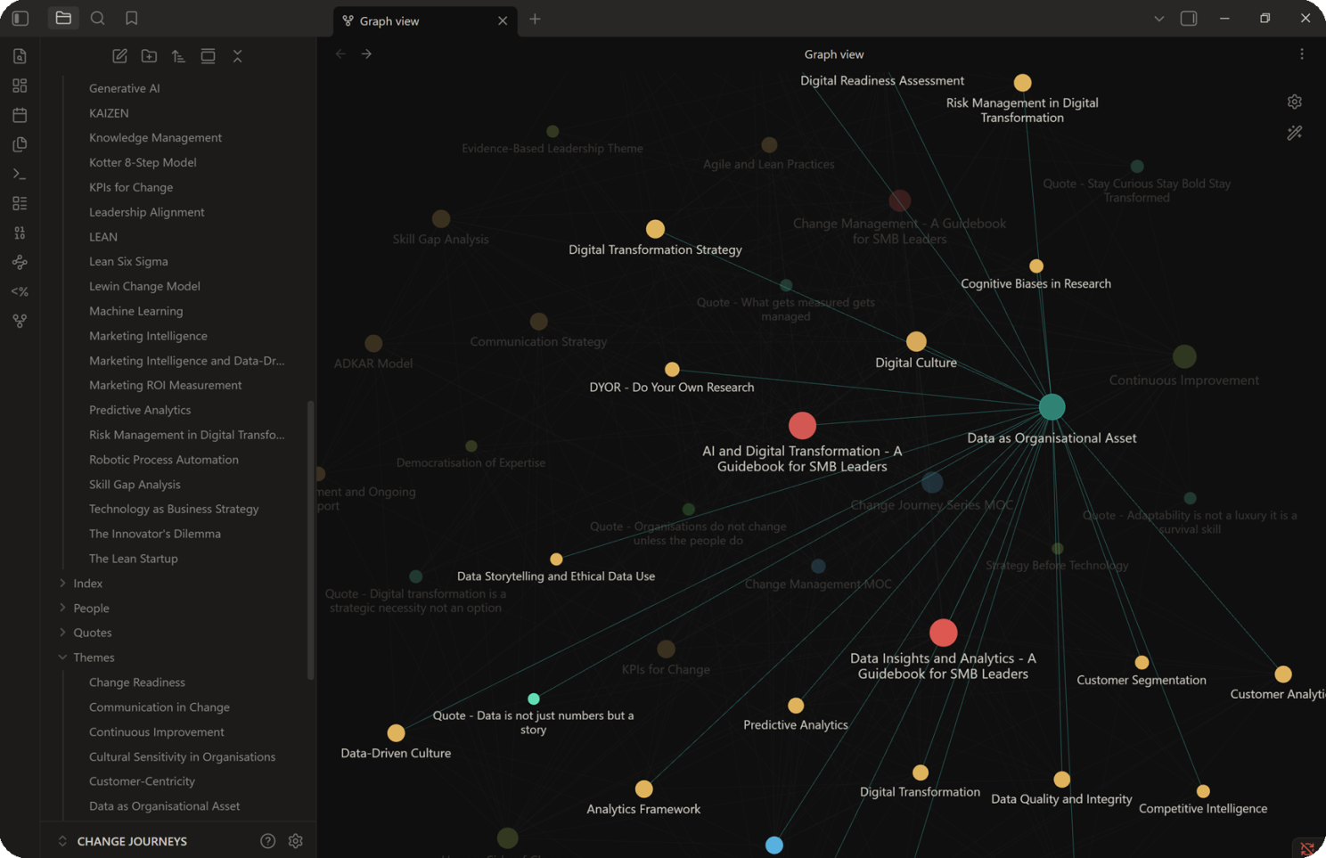This screenshot has width=1326, height=858.
Task: Collapse all folders in the file explorer
Action: pyautogui.click(x=237, y=56)
